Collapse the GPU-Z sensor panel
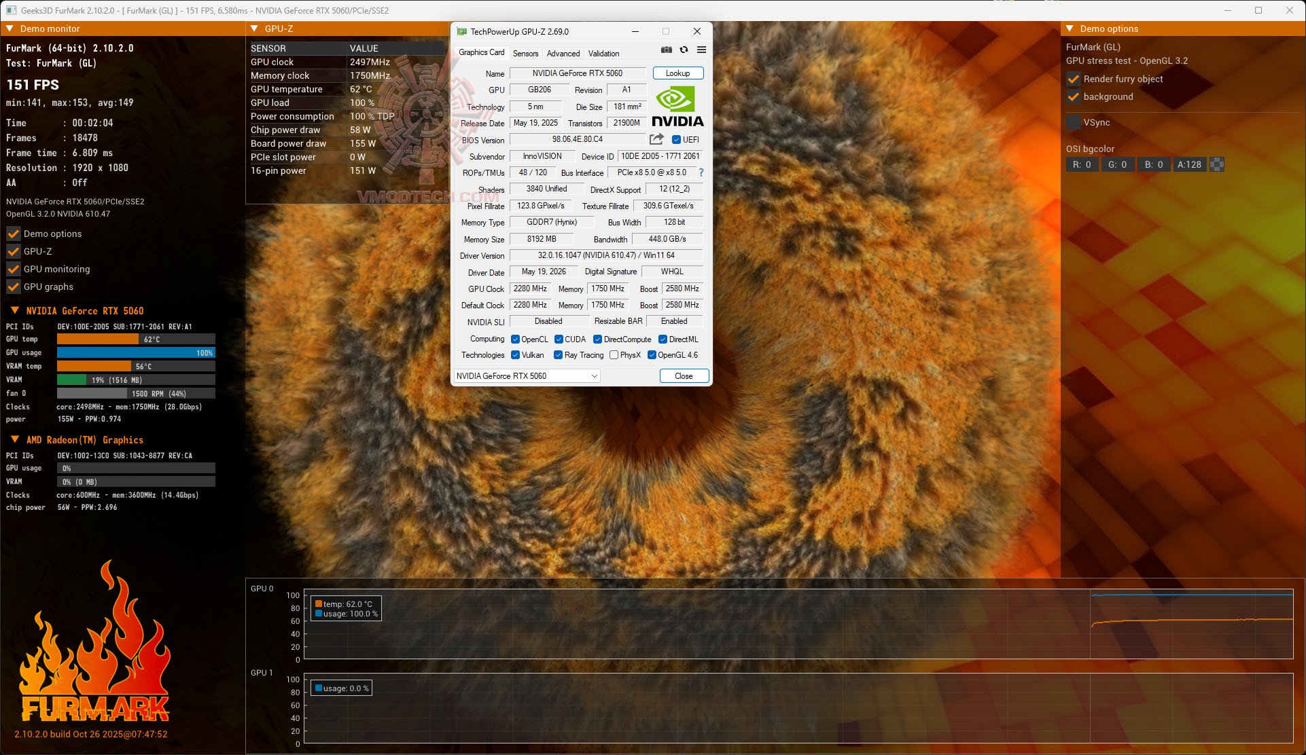The width and height of the screenshot is (1306, 755). point(254,29)
